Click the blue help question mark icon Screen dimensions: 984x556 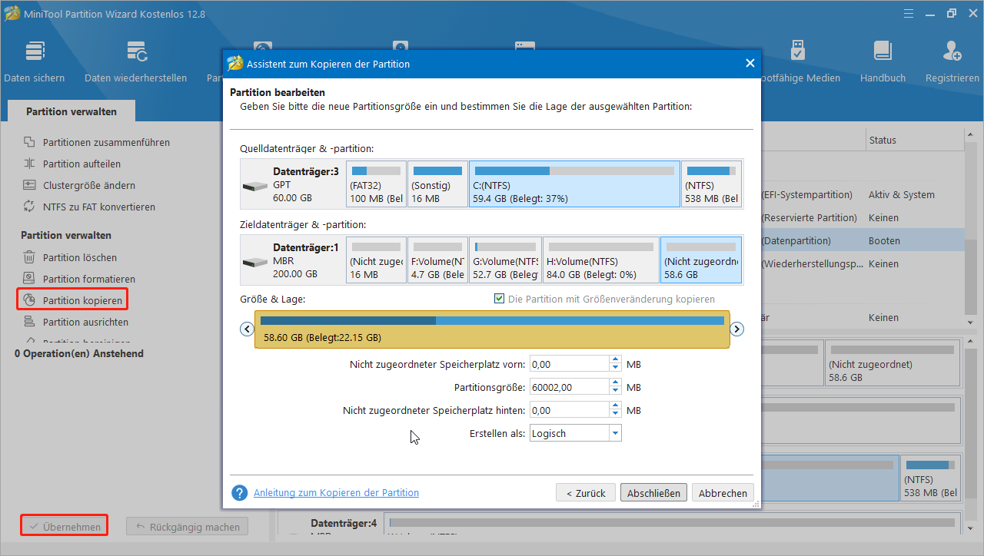pyautogui.click(x=240, y=493)
